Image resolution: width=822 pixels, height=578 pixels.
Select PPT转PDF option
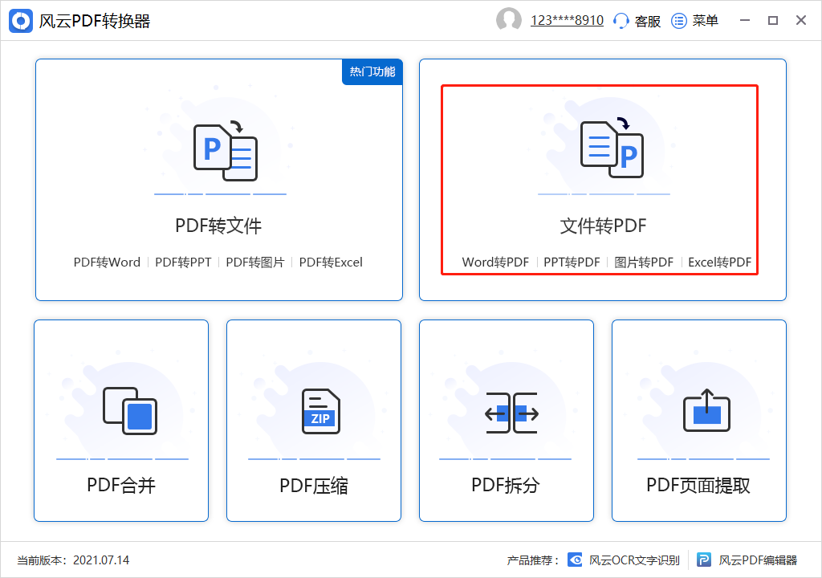pyautogui.click(x=572, y=263)
